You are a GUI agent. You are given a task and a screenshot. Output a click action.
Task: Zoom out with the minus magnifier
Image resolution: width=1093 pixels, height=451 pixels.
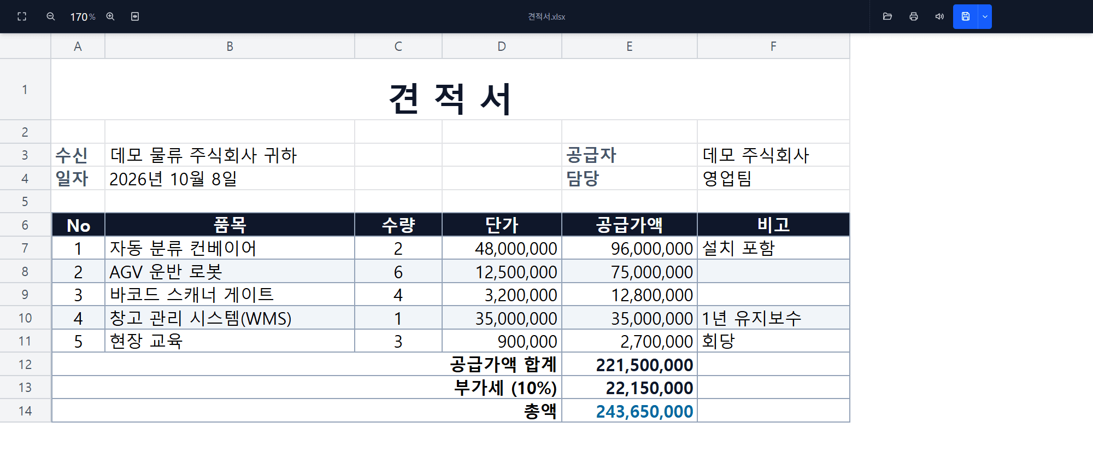51,16
